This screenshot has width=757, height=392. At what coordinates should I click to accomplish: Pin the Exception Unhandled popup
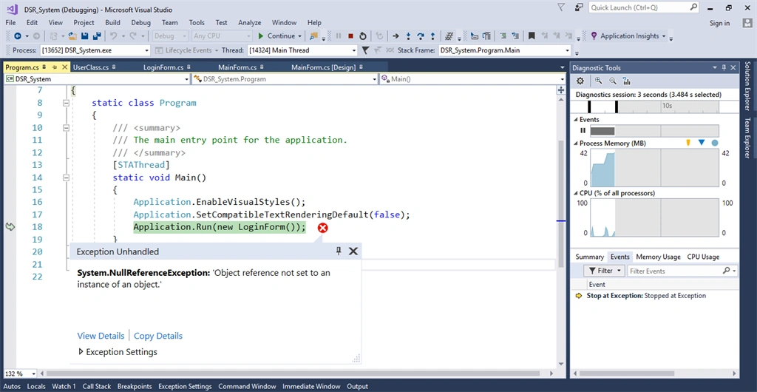click(339, 251)
